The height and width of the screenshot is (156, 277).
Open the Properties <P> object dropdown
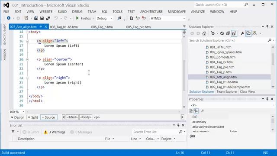[x=274, y=105]
